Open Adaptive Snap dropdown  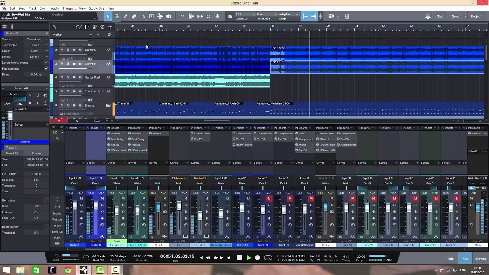(288, 15)
